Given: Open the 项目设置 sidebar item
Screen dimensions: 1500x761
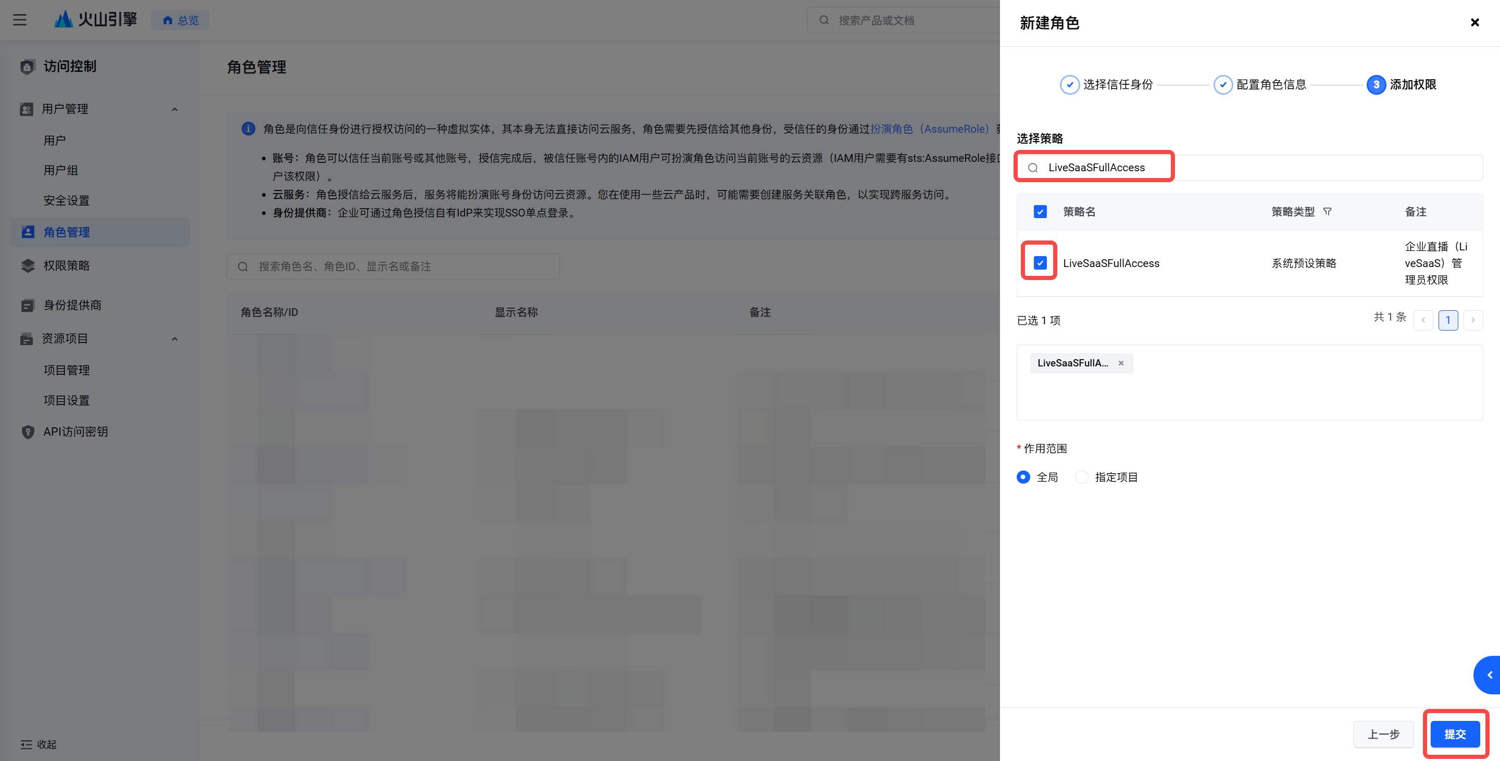Looking at the screenshot, I should pos(66,401).
